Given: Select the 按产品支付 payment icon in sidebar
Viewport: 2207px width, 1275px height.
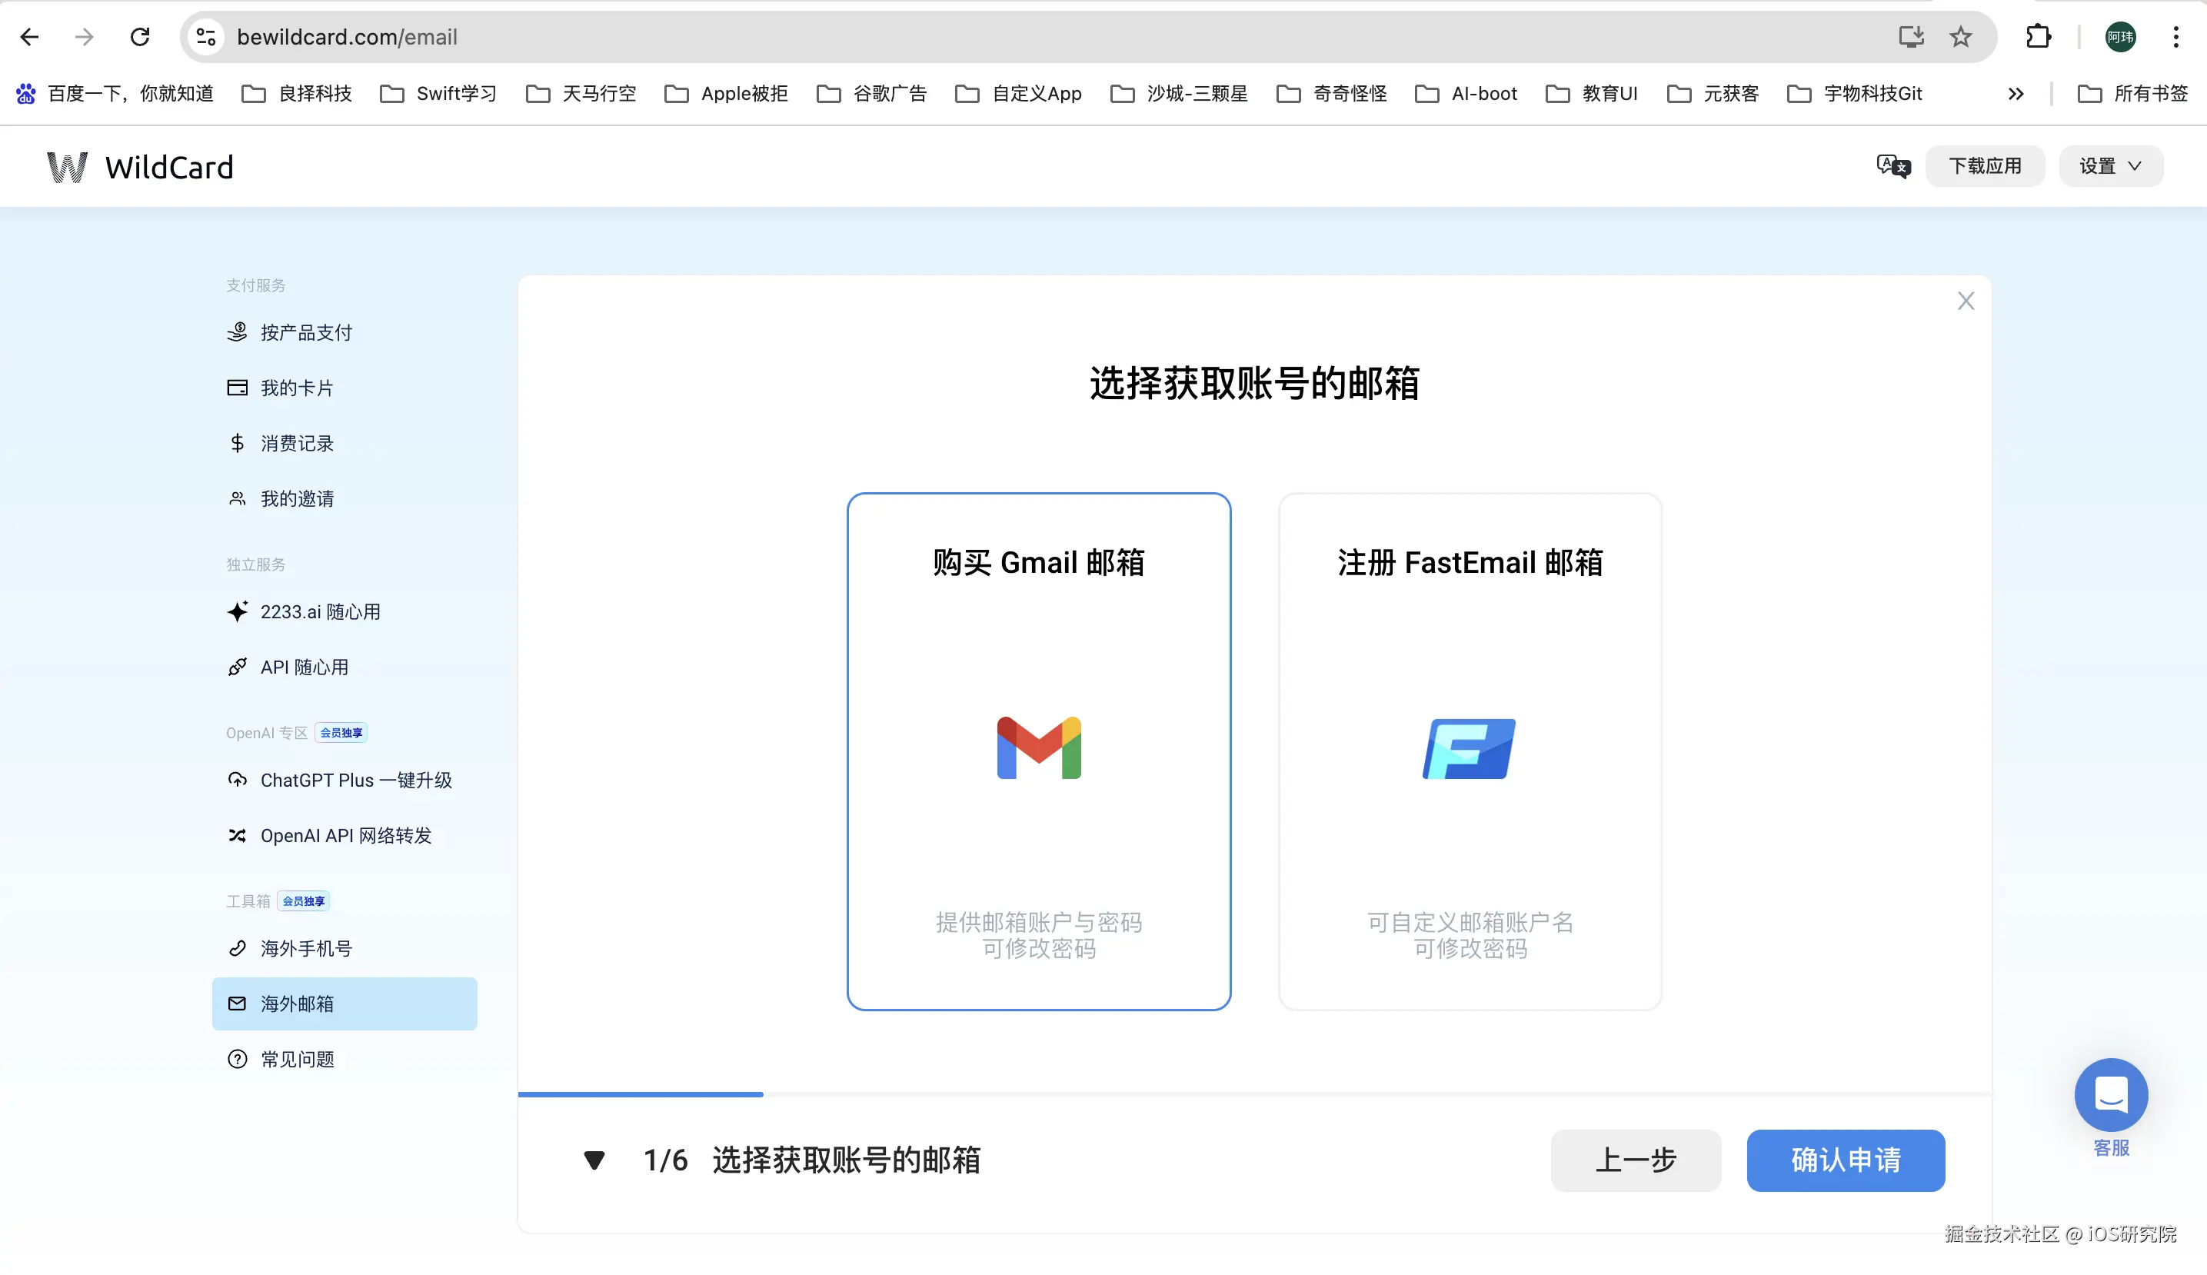Looking at the screenshot, I should coord(236,331).
